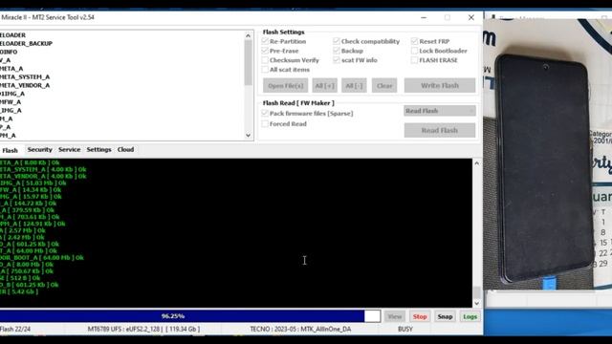Select the META_A partition row
This screenshot has height=344, width=612.
(11, 68)
